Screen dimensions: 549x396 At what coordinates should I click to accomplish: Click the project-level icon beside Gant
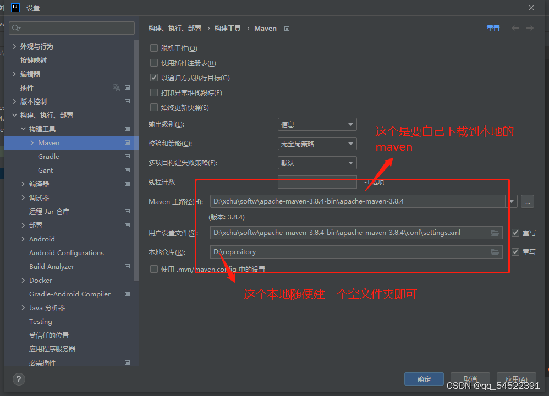click(128, 170)
